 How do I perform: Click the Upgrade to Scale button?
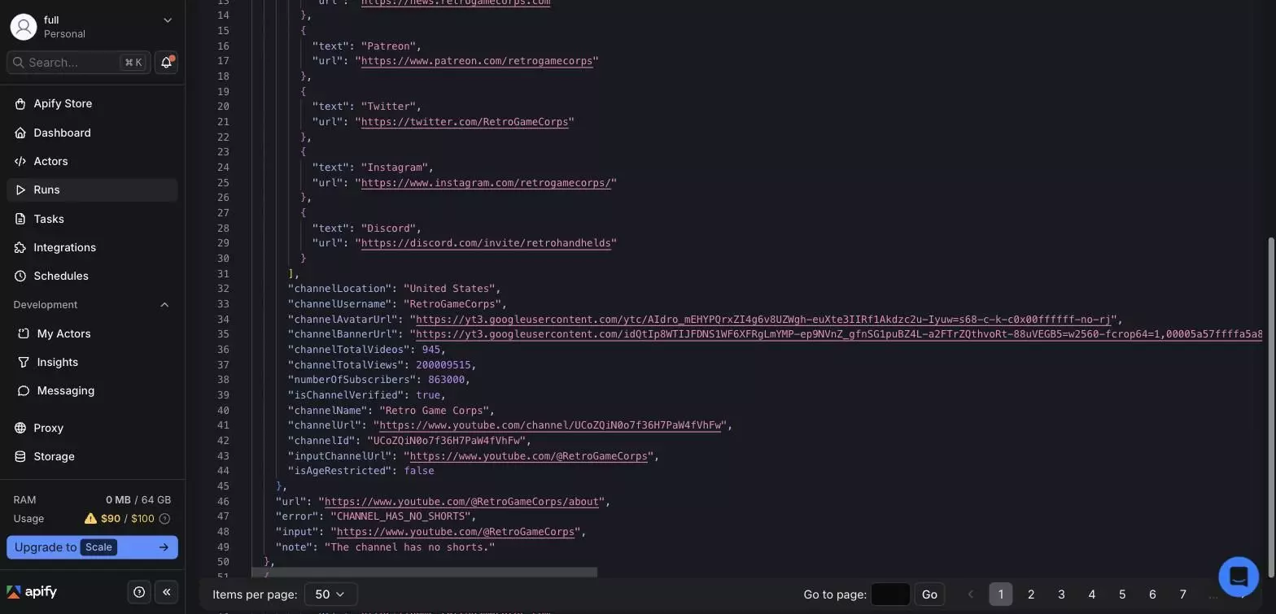tap(92, 547)
